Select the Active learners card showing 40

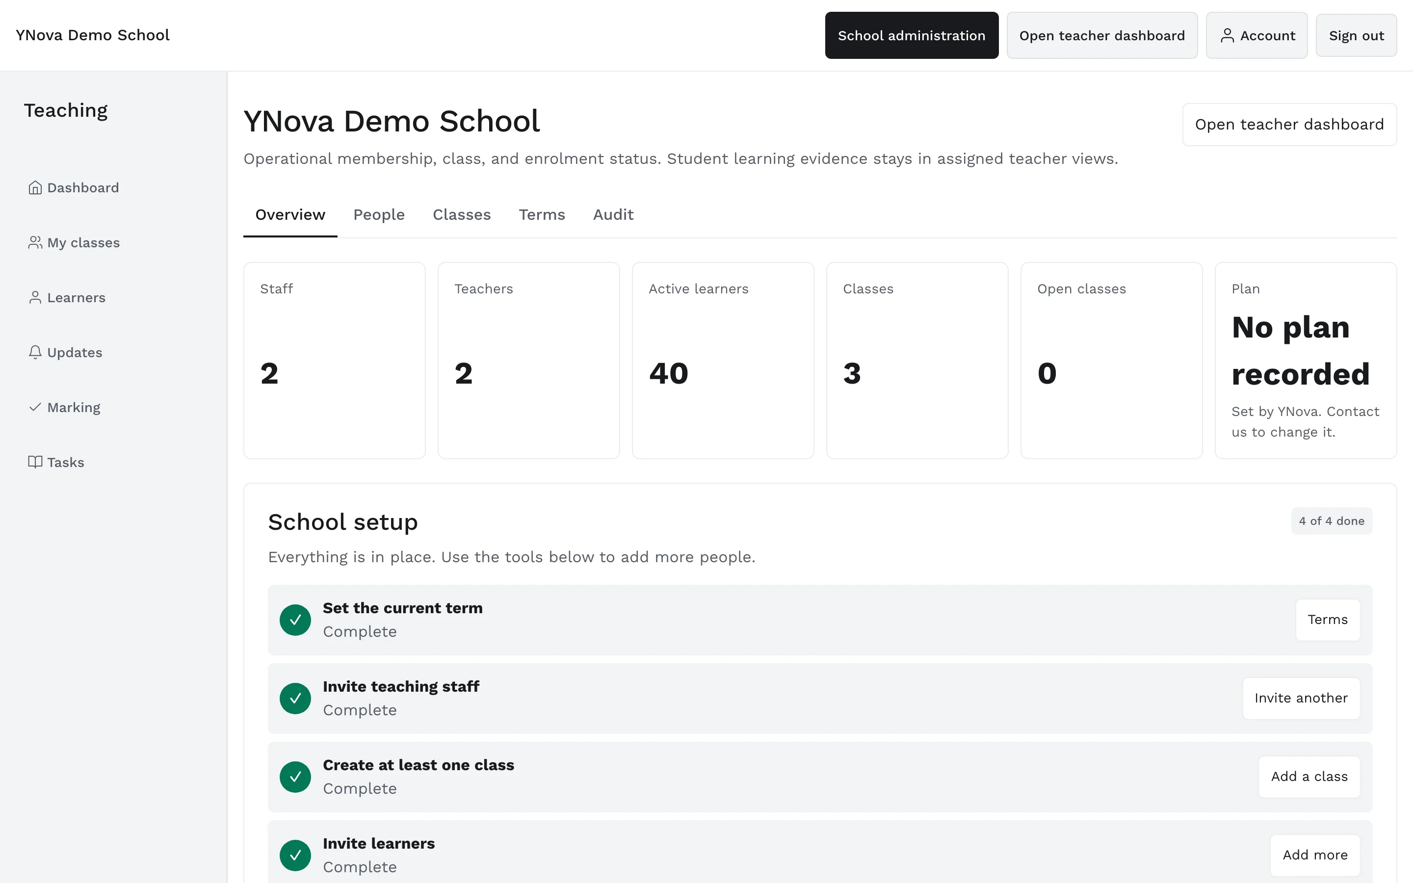723,361
